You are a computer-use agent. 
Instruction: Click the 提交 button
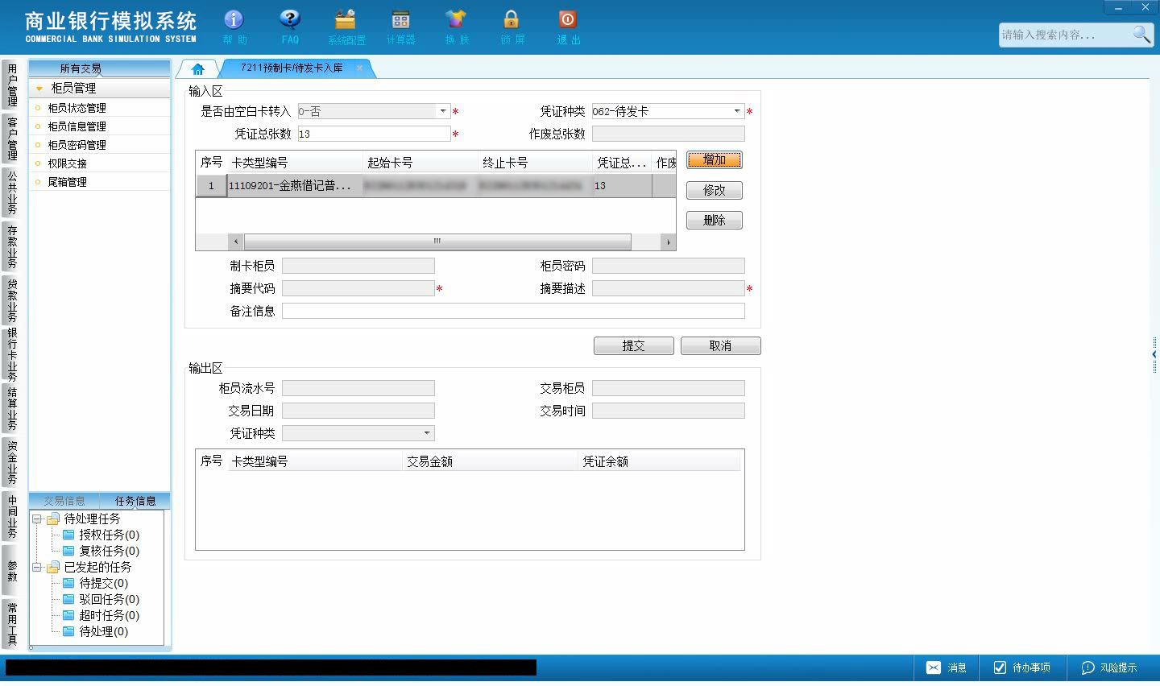[x=634, y=345]
